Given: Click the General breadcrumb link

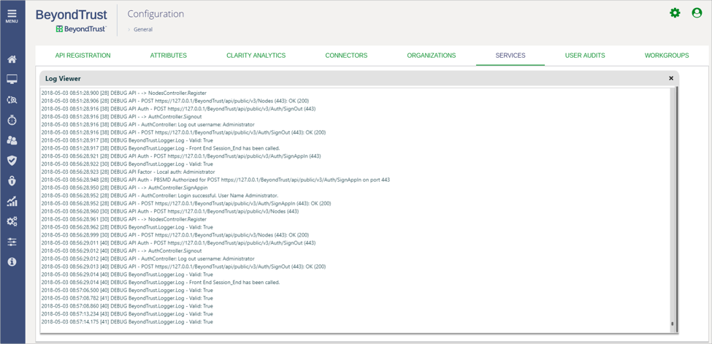Looking at the screenshot, I should pyautogui.click(x=143, y=30).
